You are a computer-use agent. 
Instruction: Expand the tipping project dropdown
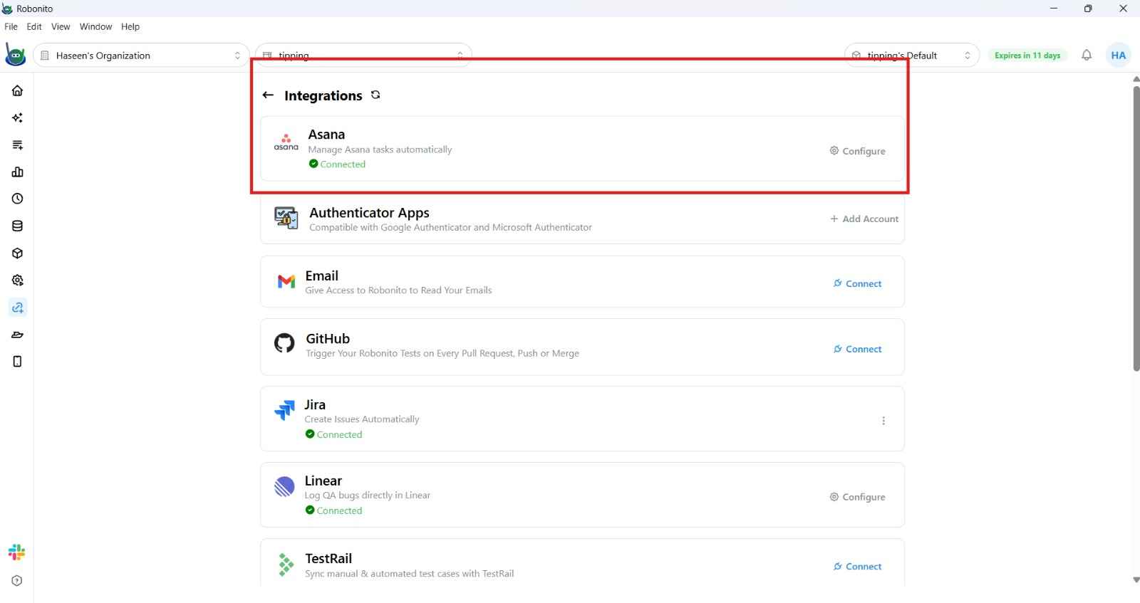pos(363,55)
